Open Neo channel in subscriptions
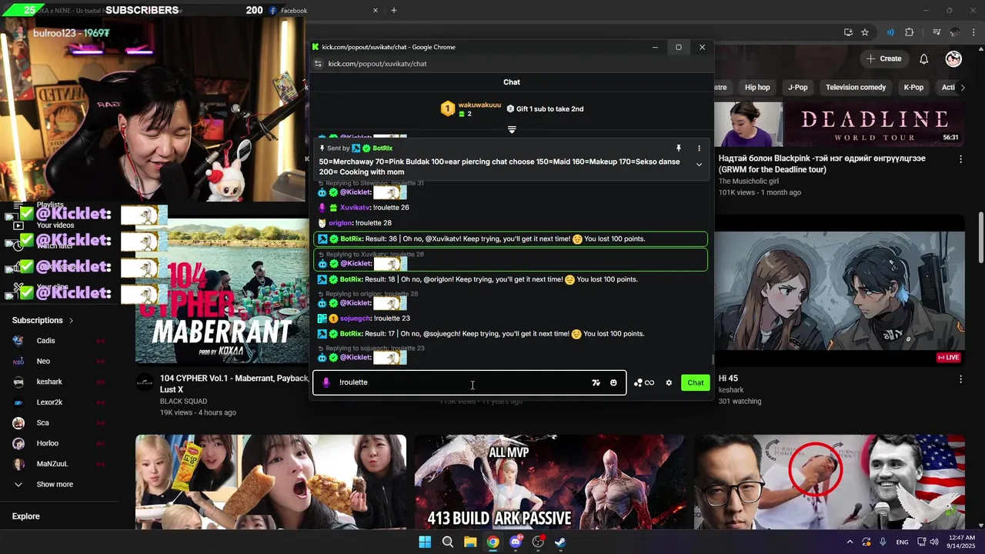The image size is (985, 554). [x=60, y=362]
